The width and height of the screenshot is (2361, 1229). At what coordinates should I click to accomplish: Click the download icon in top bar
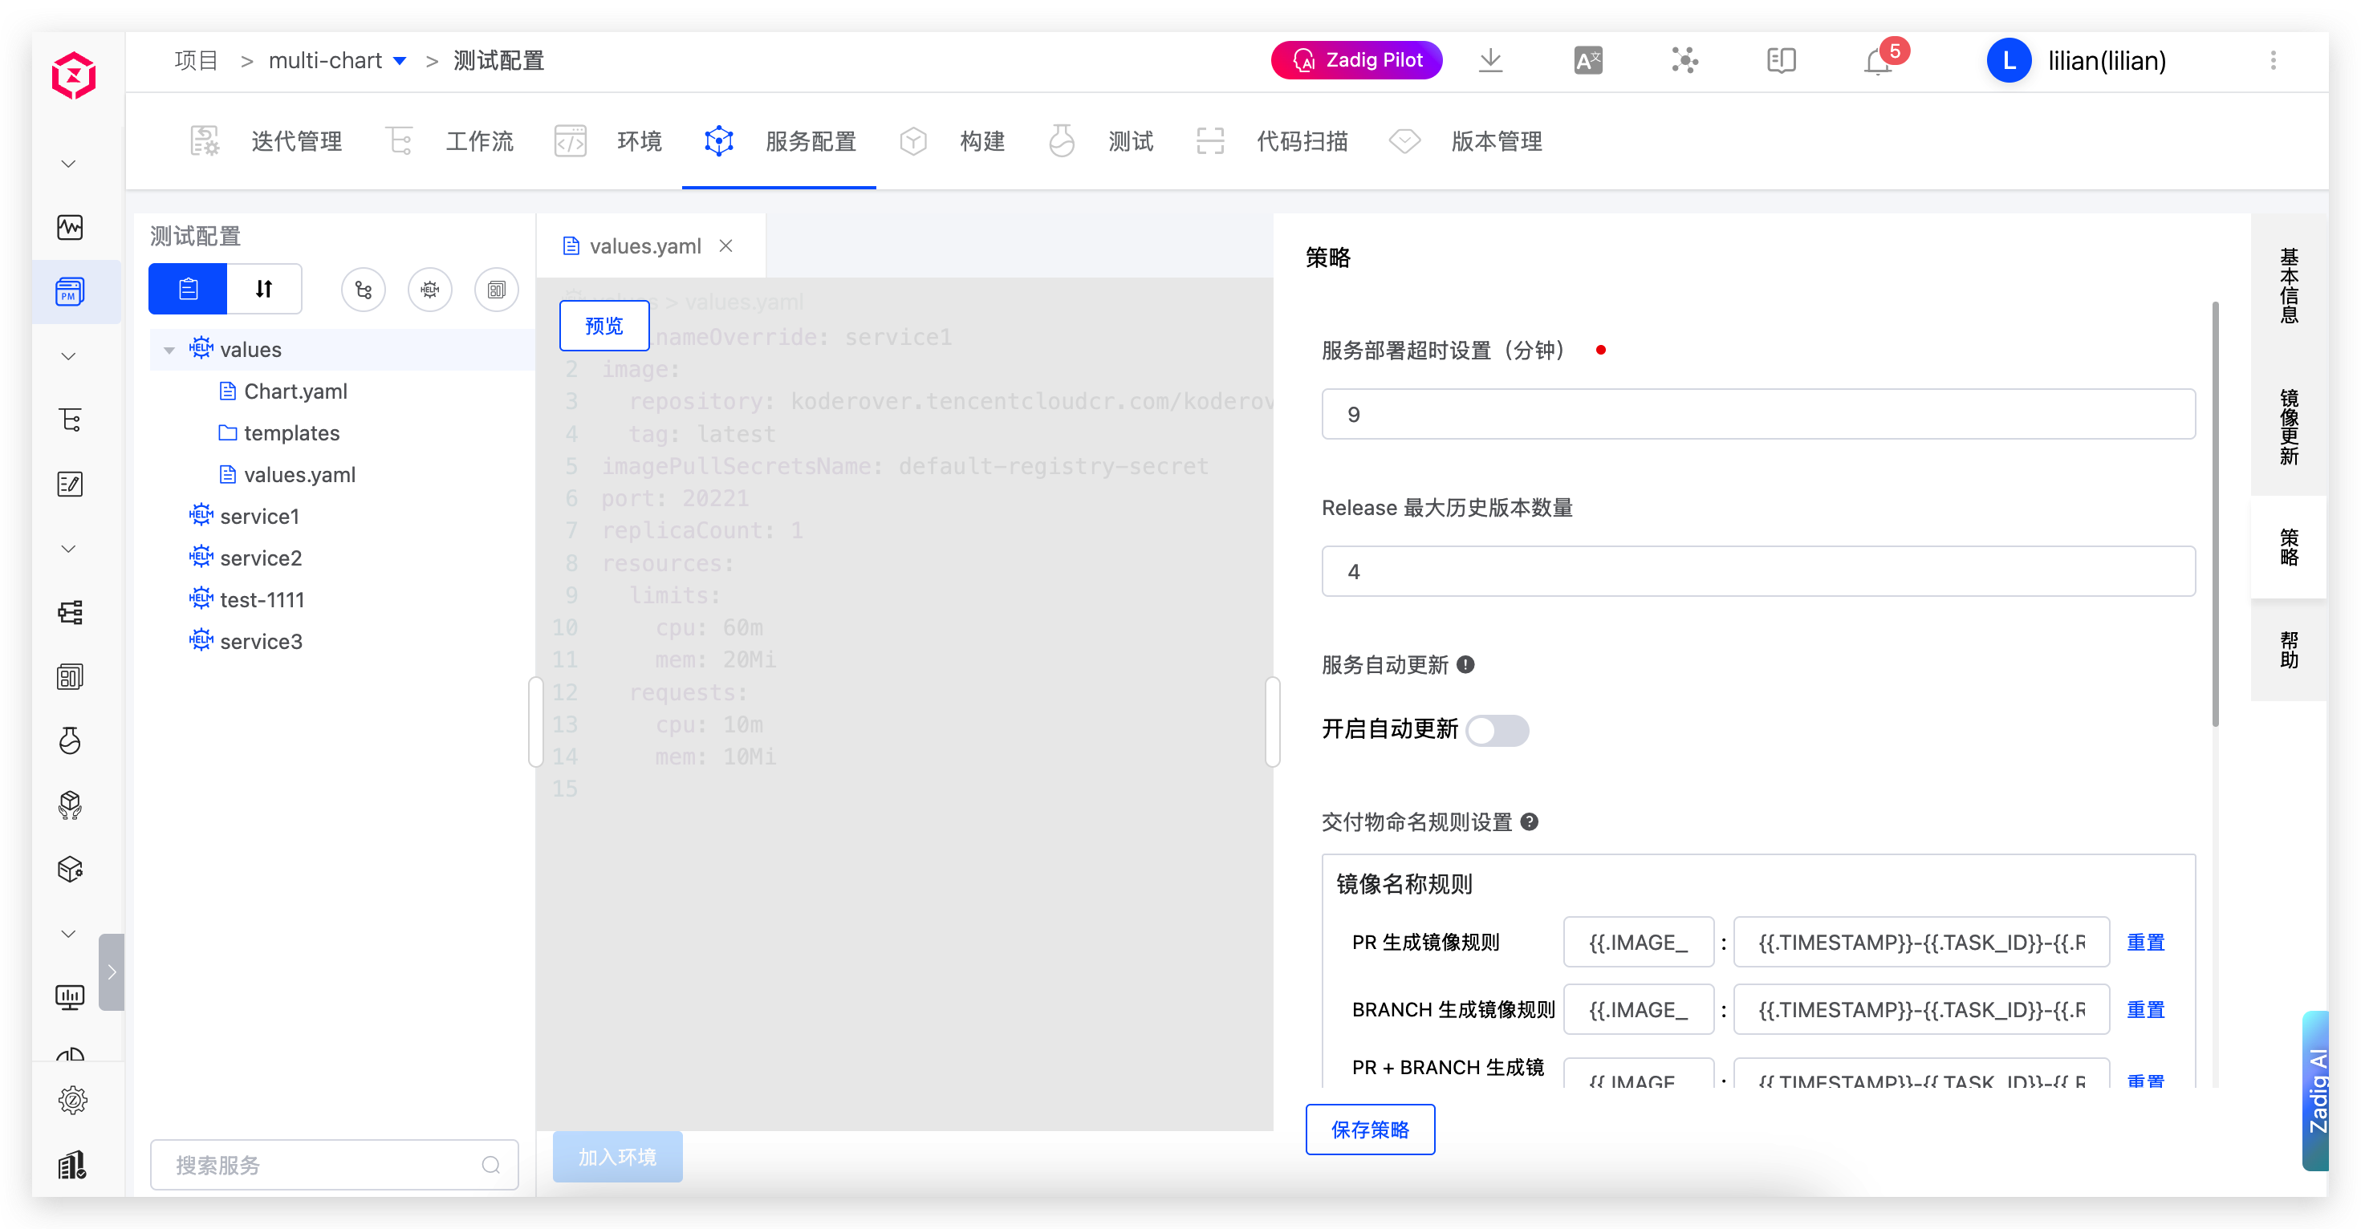click(1491, 59)
